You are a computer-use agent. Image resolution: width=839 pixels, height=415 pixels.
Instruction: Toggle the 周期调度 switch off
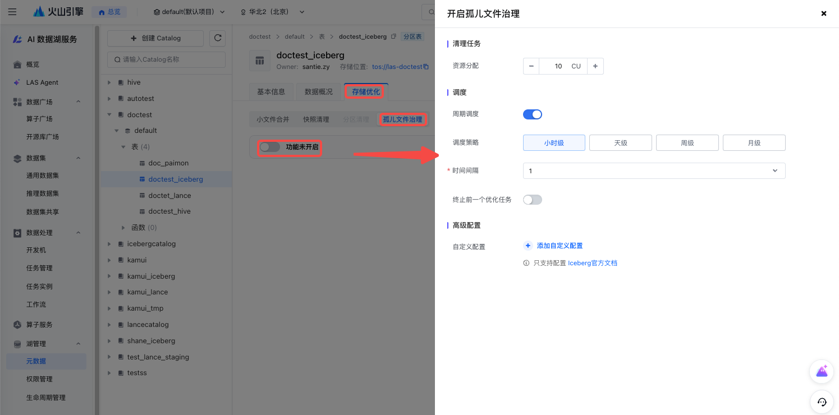[533, 114]
